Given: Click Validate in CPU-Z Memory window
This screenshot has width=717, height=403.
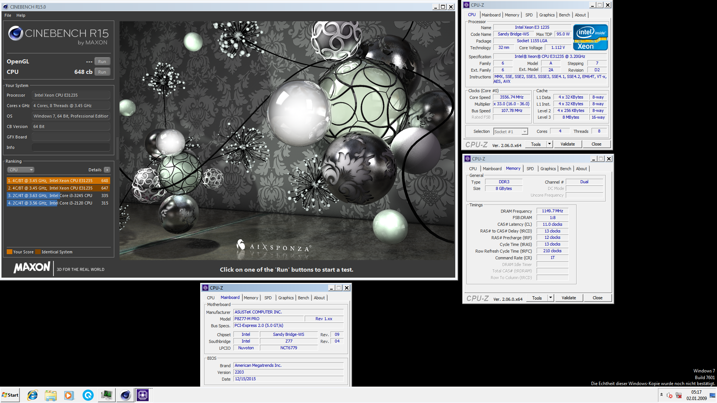Looking at the screenshot, I should pos(569,298).
